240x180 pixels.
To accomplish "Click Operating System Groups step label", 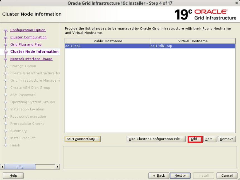I will click(32, 102).
